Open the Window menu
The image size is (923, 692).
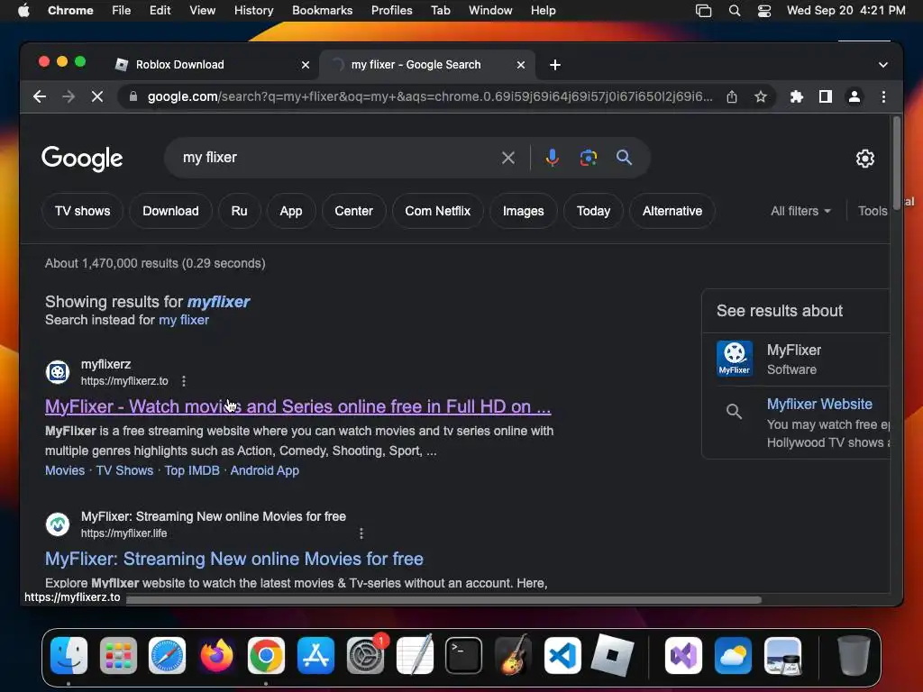pyautogui.click(x=490, y=11)
